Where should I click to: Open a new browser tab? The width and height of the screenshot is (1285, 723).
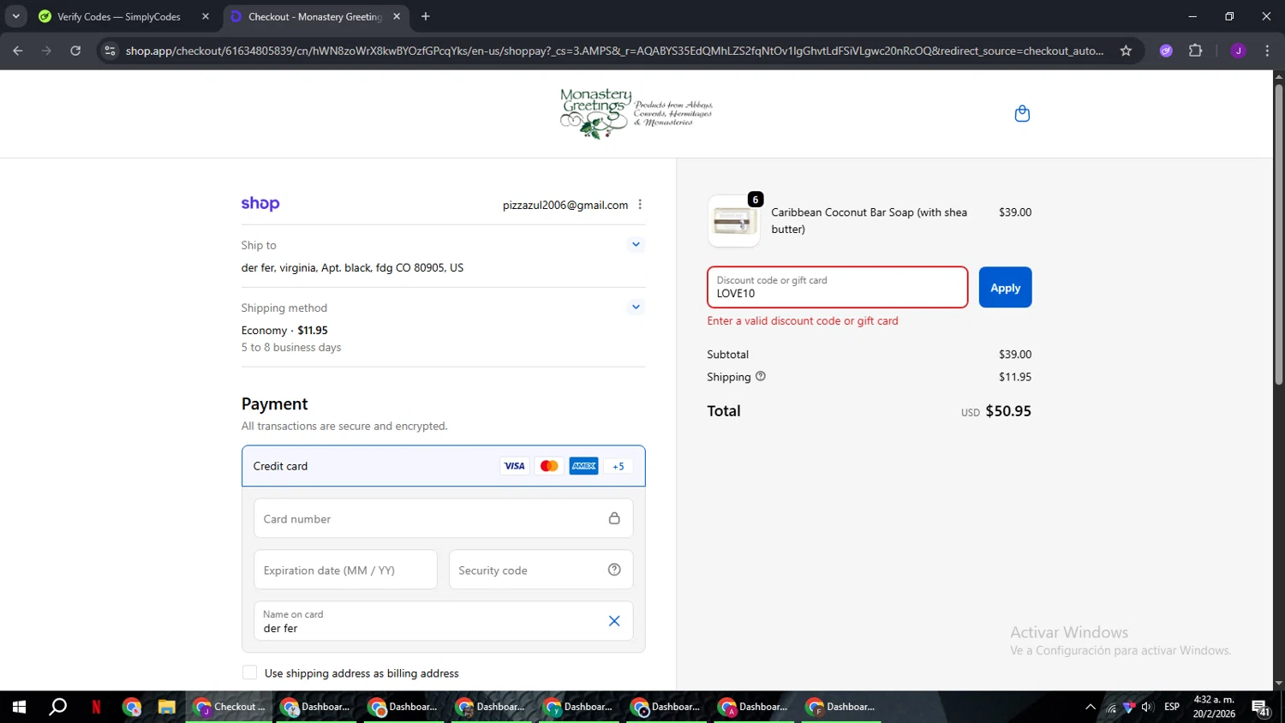pos(426,16)
